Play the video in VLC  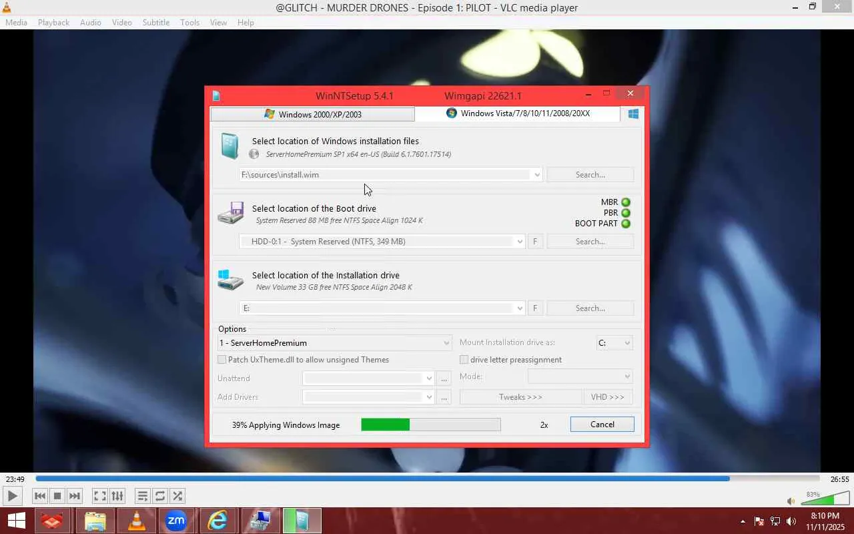[x=12, y=496]
